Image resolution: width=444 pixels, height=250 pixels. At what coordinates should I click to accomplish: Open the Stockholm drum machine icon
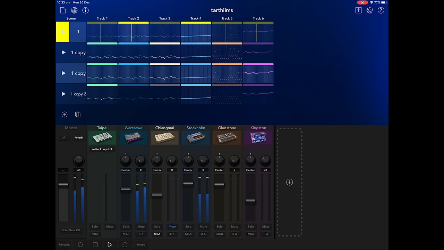coord(196,137)
